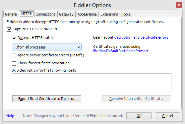Uncheck Decrypt HTTPS traffic
Screen dimensions: 185x124
[14, 38]
